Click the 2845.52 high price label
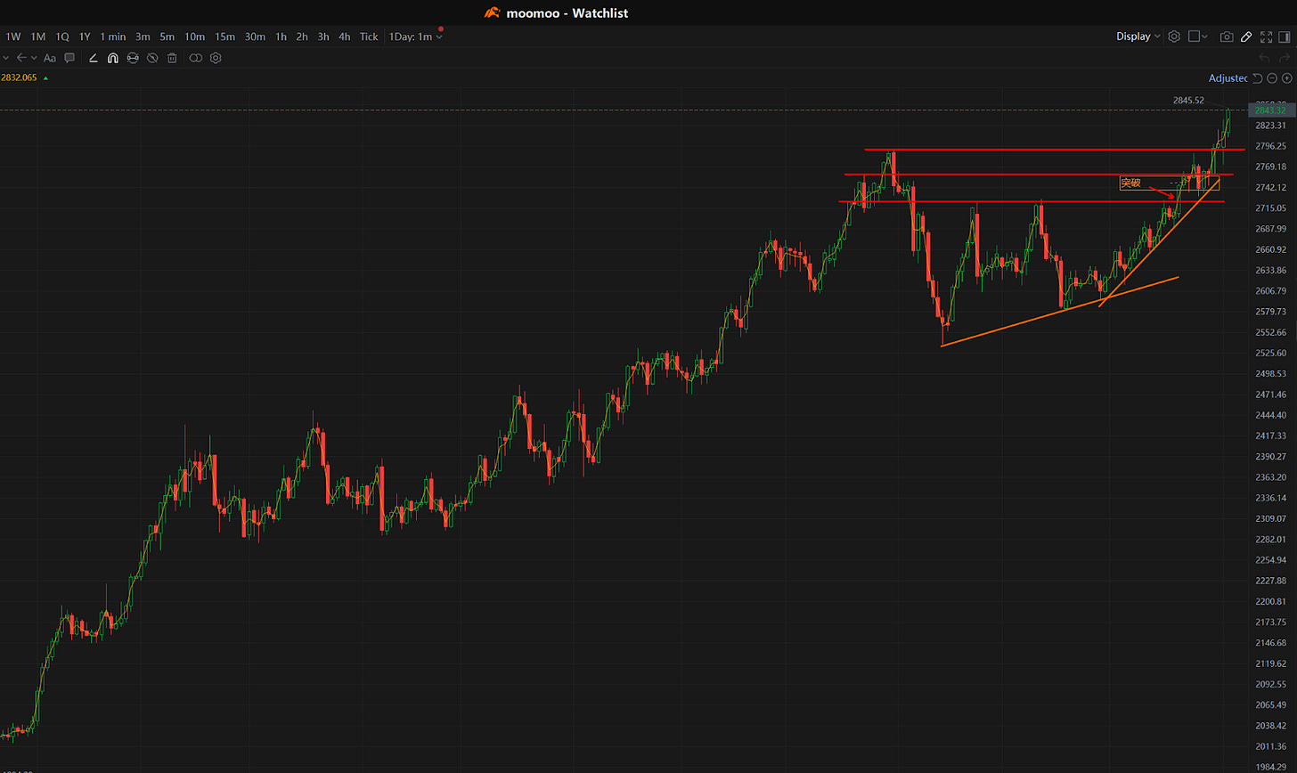The height and width of the screenshot is (773, 1297). (1188, 101)
